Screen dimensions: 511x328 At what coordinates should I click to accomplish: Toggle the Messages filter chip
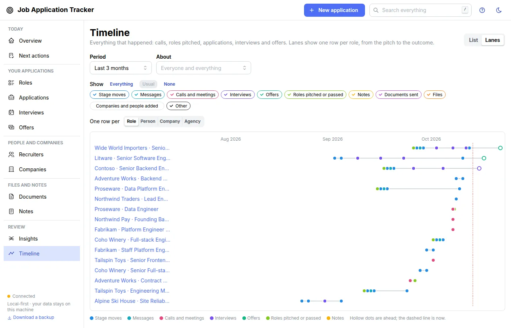148,95
